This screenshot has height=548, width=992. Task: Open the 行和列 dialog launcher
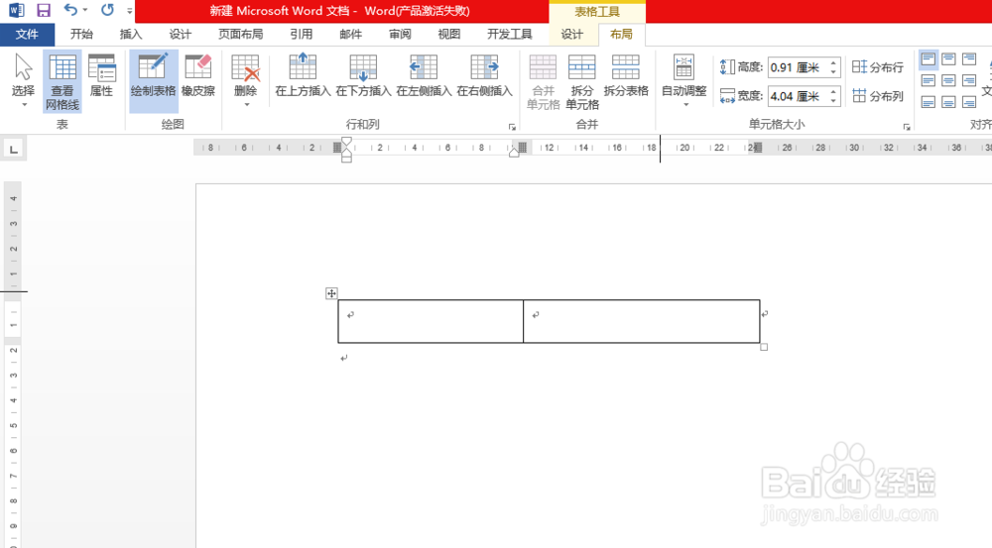512,127
